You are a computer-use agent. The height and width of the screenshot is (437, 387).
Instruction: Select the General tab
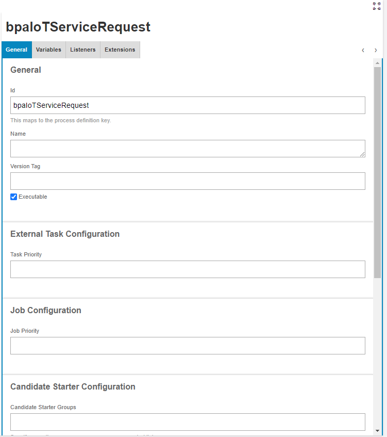[x=16, y=50]
